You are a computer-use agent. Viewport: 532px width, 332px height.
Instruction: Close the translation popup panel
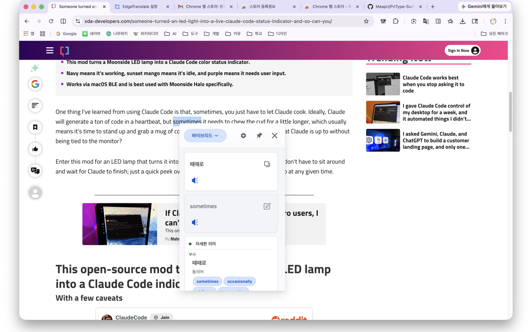coord(274,136)
